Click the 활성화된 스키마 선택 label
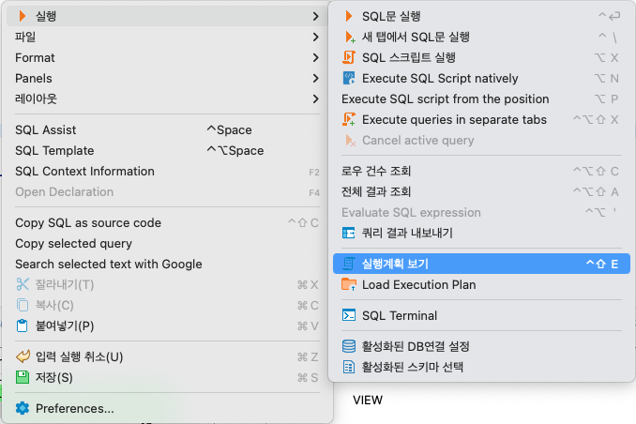The width and height of the screenshot is (636, 424). [x=413, y=367]
